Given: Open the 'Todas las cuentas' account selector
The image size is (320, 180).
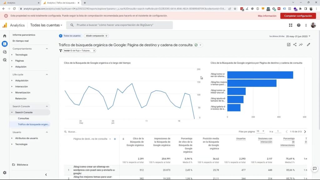Looking at the screenshot, I should tap(46, 25).
